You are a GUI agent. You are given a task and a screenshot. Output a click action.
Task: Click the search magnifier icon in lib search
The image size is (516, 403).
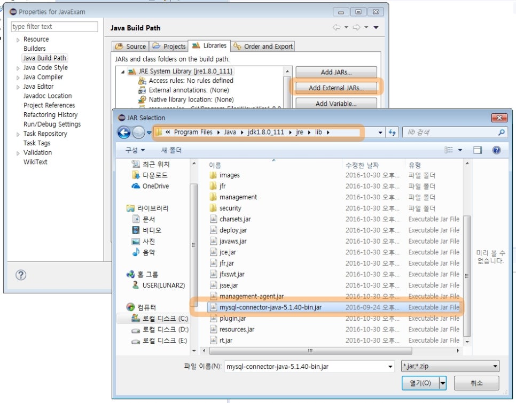[x=502, y=133]
